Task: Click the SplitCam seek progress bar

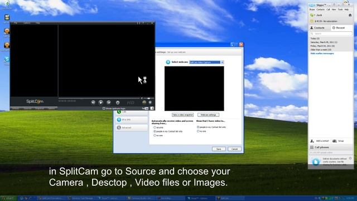Action: point(99,98)
